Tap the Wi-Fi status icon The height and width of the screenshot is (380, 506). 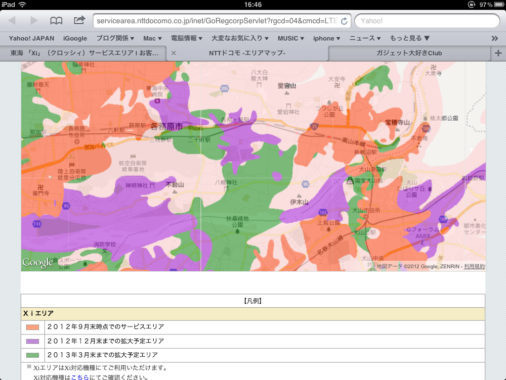(x=22, y=4)
